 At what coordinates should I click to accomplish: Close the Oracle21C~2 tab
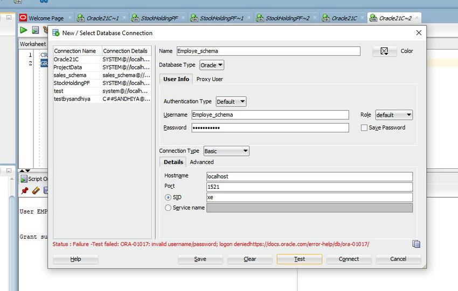(417, 18)
